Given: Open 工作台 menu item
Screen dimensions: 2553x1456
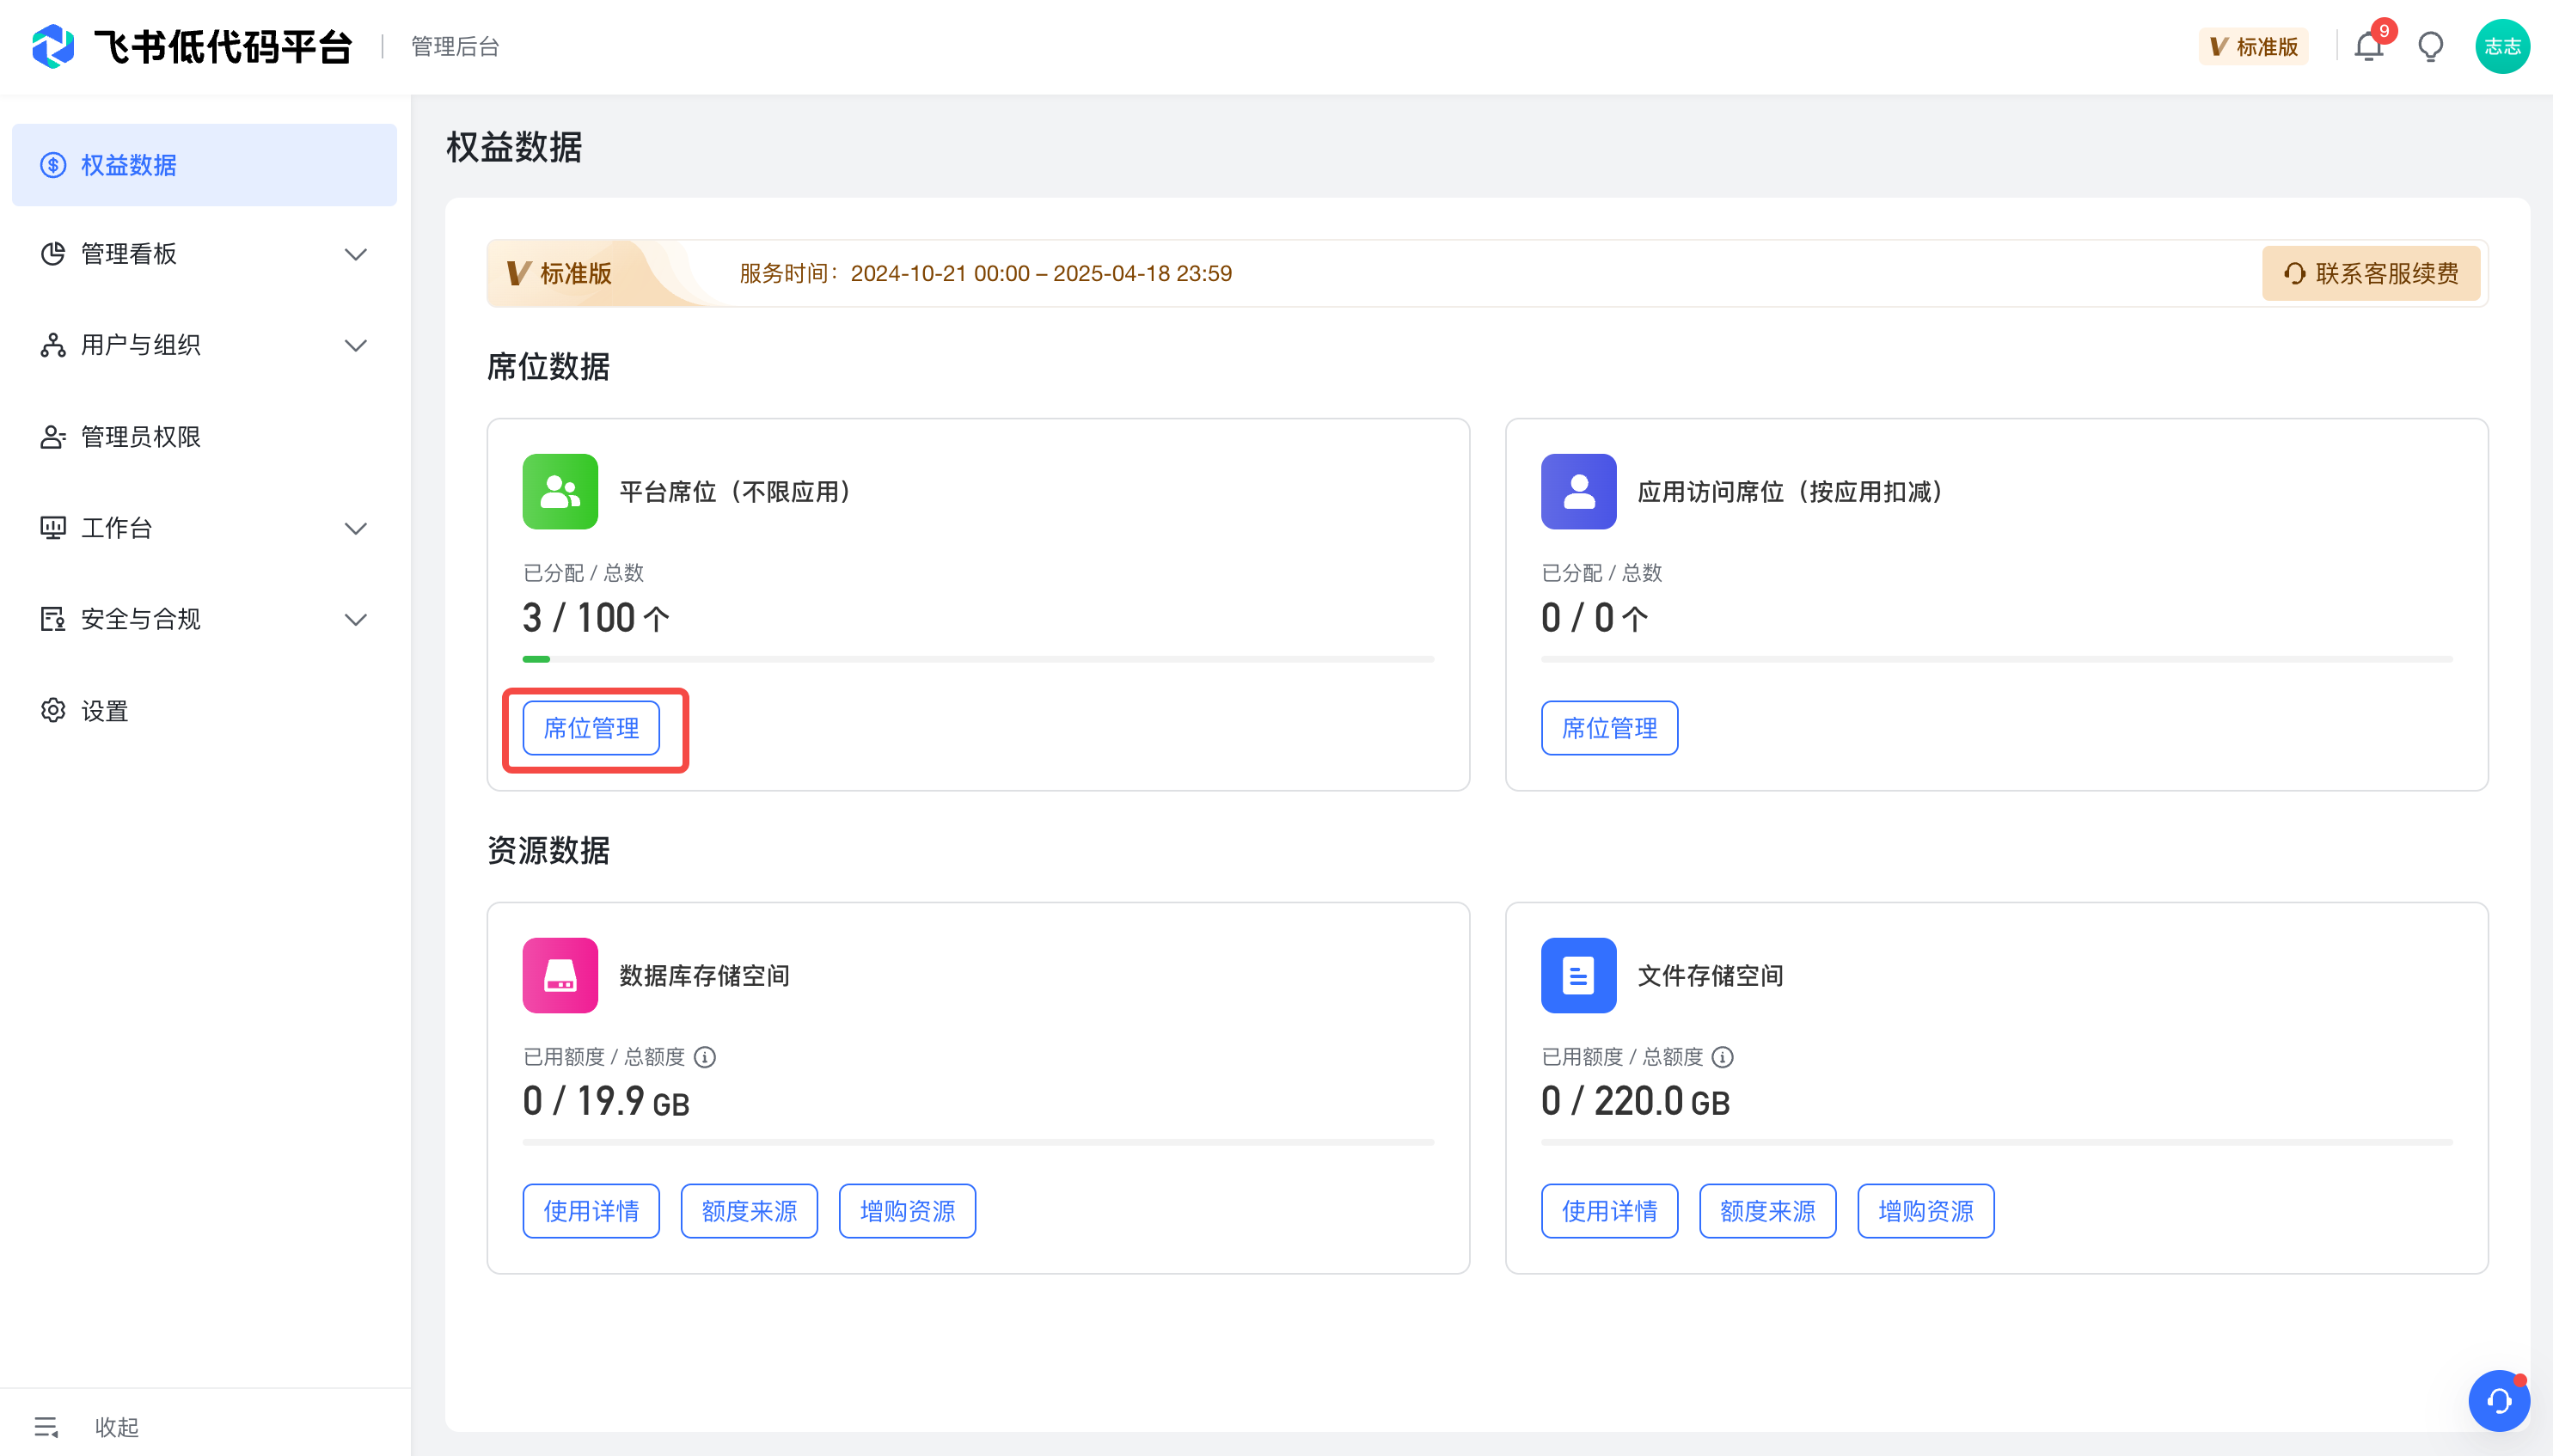Looking at the screenshot, I should point(204,528).
